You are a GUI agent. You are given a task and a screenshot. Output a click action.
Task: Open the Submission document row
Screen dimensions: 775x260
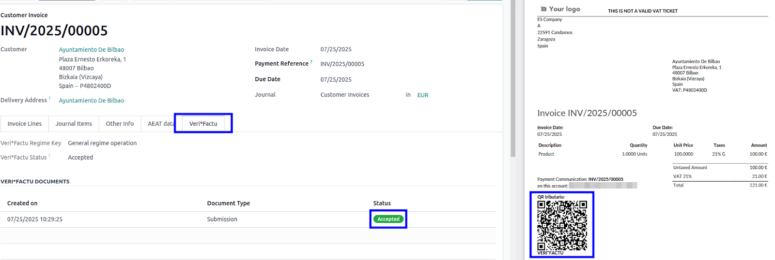pyautogui.click(x=222, y=219)
